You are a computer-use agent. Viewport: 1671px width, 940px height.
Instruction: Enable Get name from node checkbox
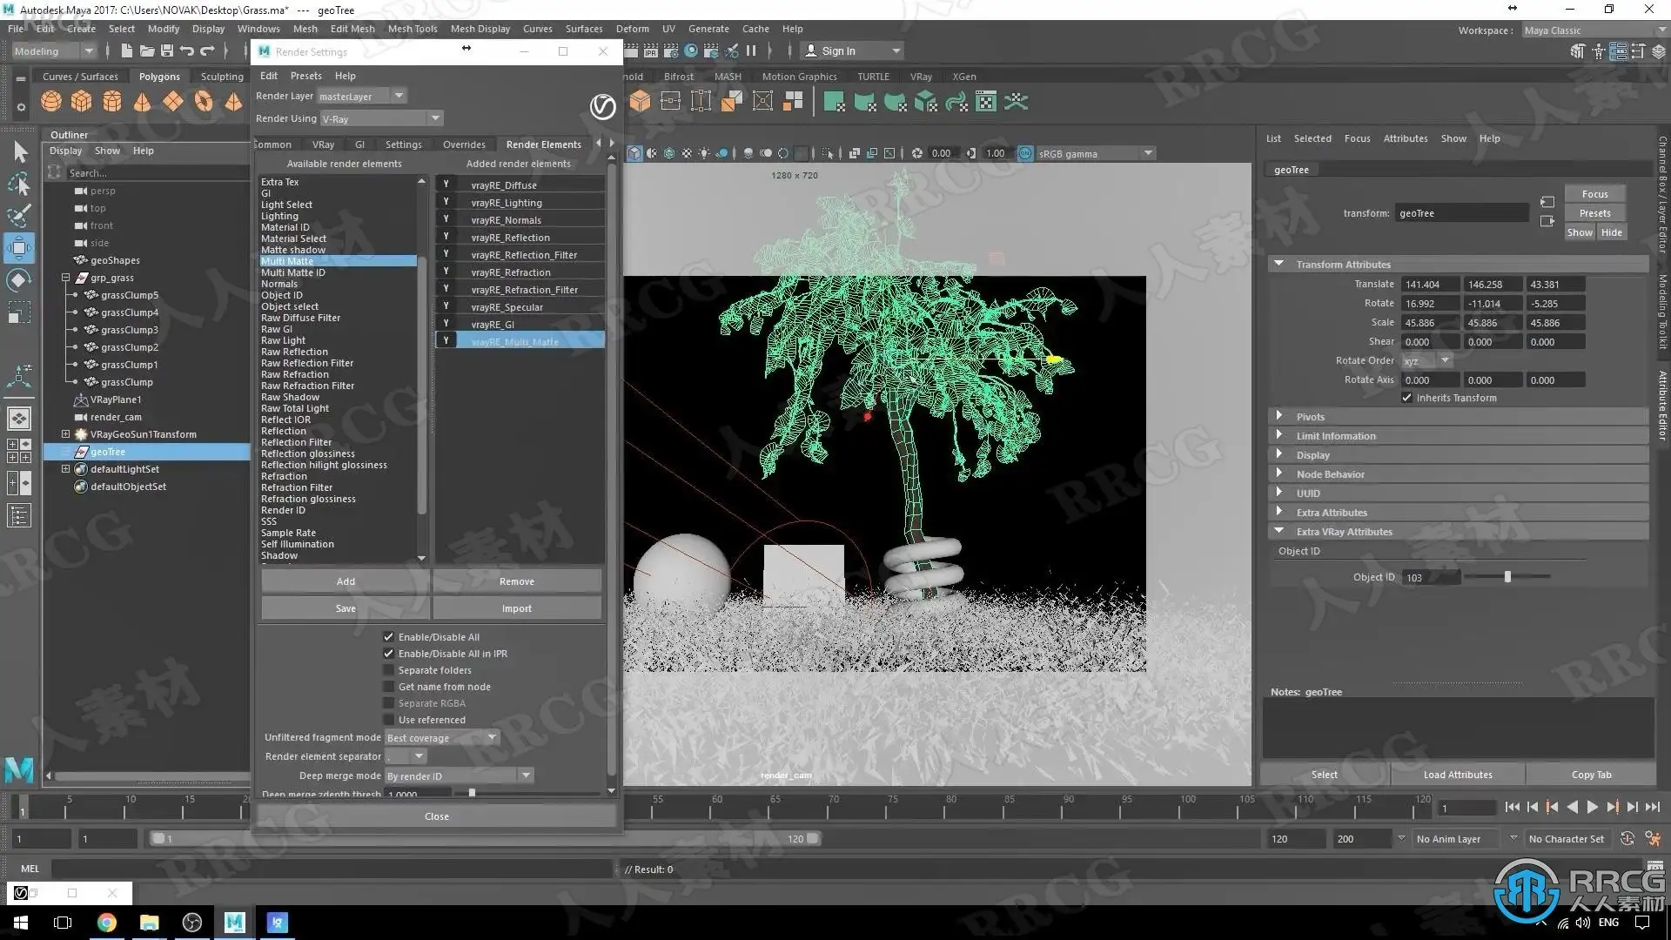(x=389, y=687)
